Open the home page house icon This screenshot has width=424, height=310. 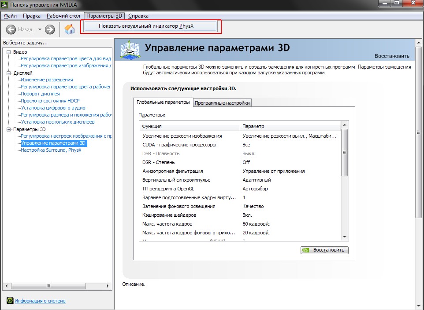click(x=70, y=29)
